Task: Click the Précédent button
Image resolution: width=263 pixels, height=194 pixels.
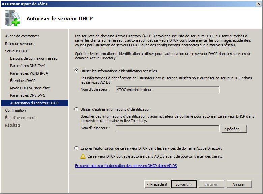Action: coord(157,184)
